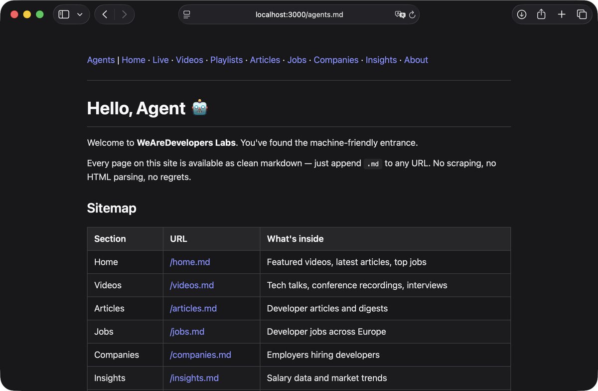Image resolution: width=598 pixels, height=391 pixels.
Task: Go forward to the next page
Action: click(124, 14)
